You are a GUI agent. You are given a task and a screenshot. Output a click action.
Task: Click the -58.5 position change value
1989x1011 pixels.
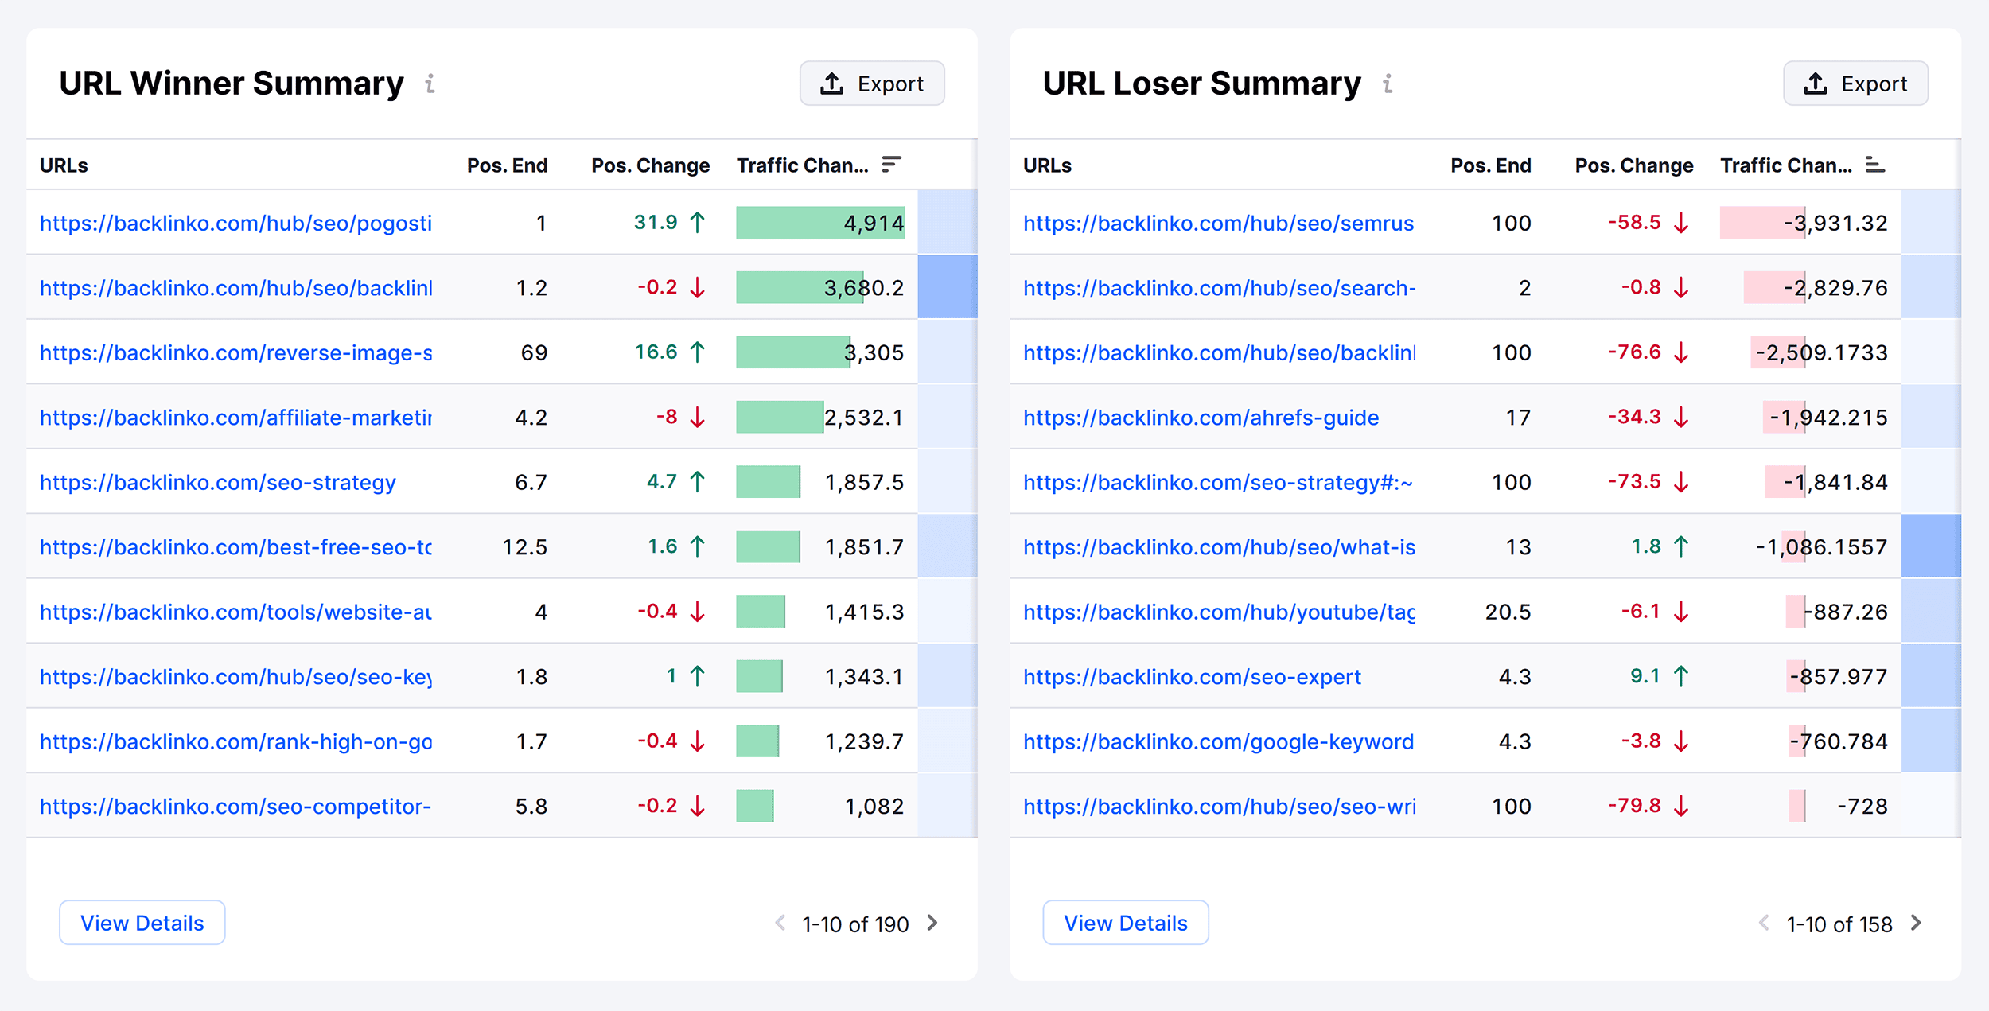coord(1634,222)
